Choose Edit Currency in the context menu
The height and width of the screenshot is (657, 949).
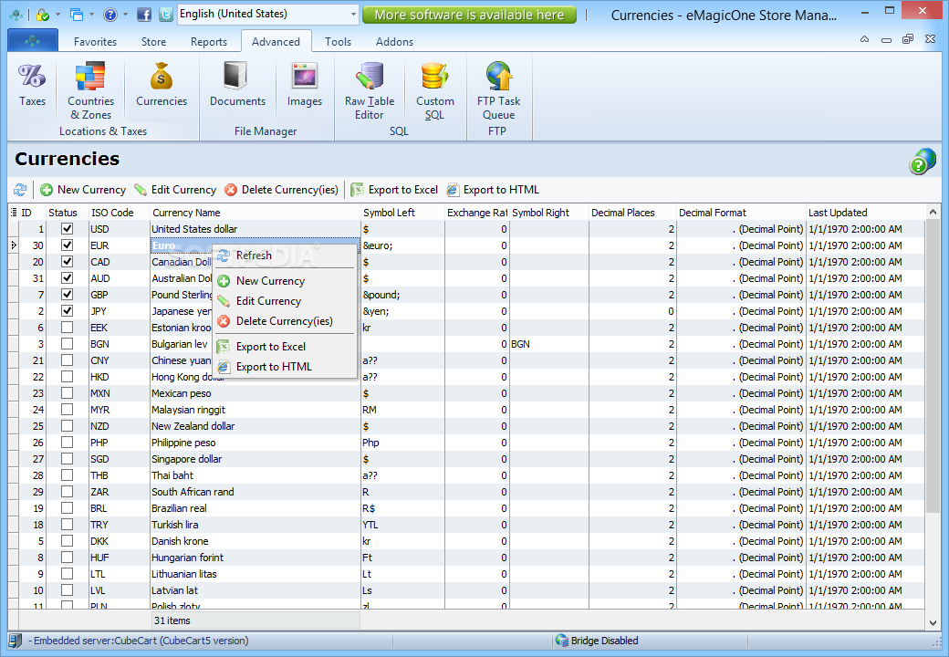click(284, 301)
